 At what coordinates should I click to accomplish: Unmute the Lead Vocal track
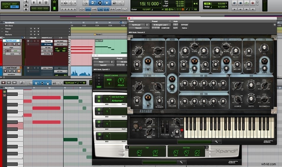pyautogui.click(x=19, y=71)
